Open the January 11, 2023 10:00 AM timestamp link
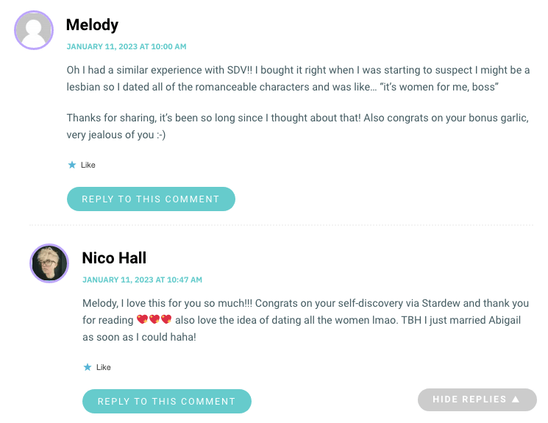Viewport: 548px width, 423px height. [x=127, y=46]
